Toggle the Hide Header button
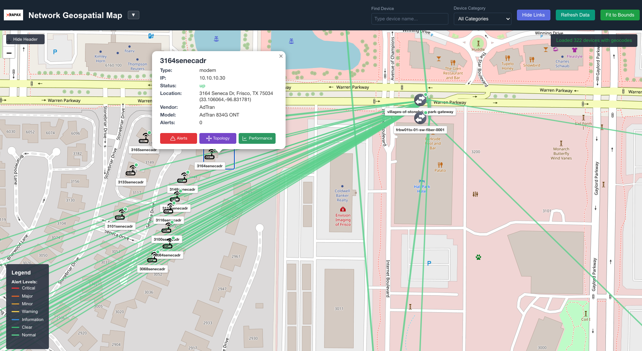This screenshot has height=351, width=642. point(25,39)
